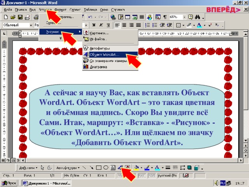Click the Print icon
The height and width of the screenshot is (187, 249).
point(36,17)
